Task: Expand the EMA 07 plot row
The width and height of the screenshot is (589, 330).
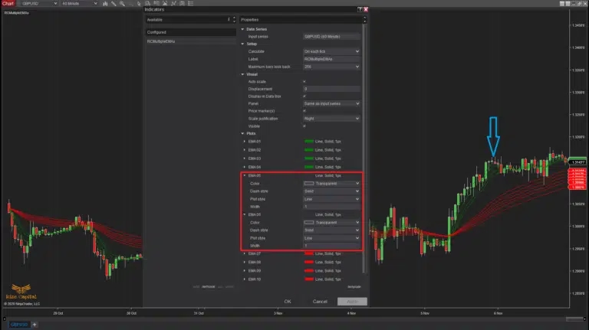Action: point(245,253)
